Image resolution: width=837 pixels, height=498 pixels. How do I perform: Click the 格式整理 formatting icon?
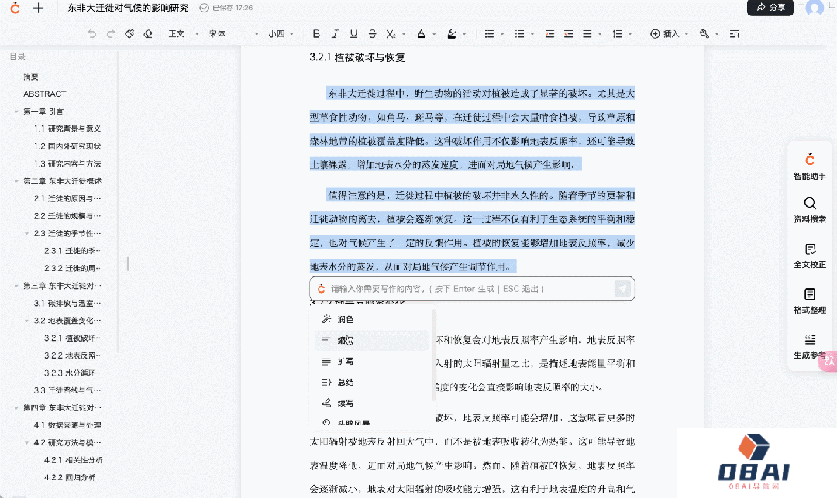(x=809, y=301)
